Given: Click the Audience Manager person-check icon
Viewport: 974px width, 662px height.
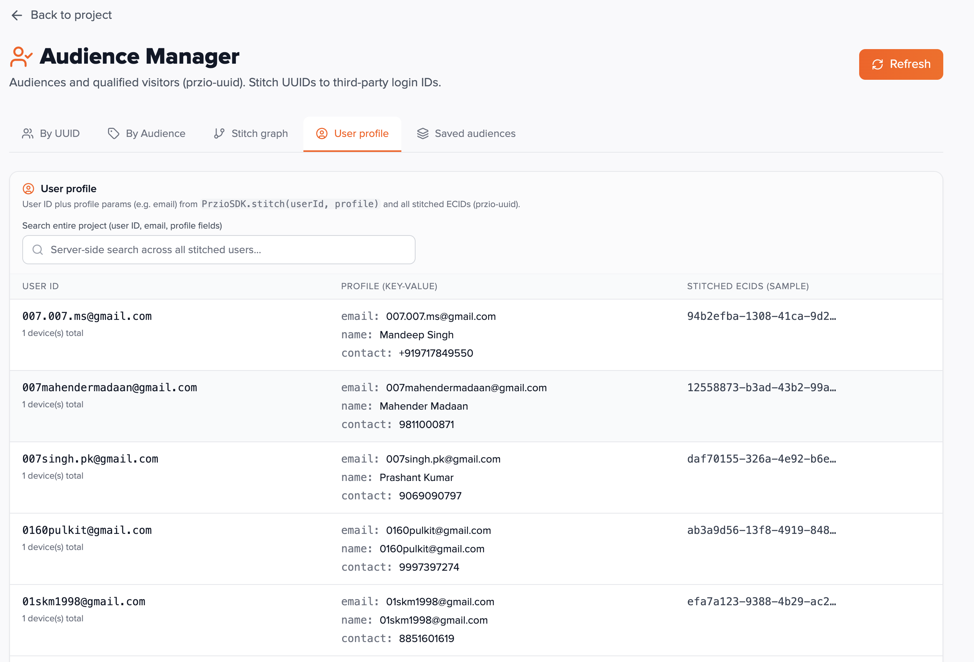Looking at the screenshot, I should (20, 57).
